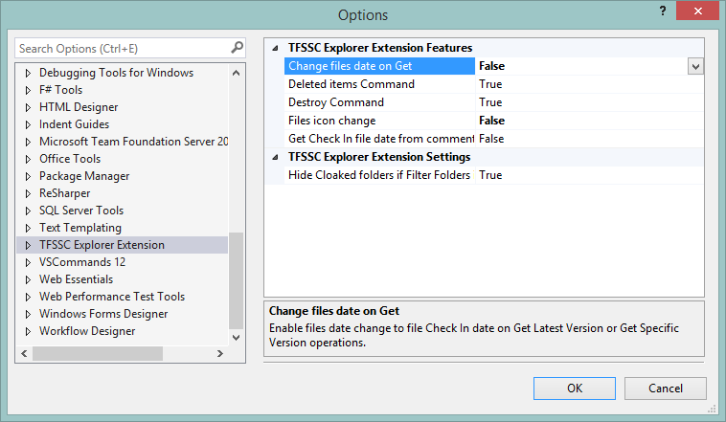Expand the Workflow Designer node
This screenshot has height=422, width=726.
click(28, 331)
